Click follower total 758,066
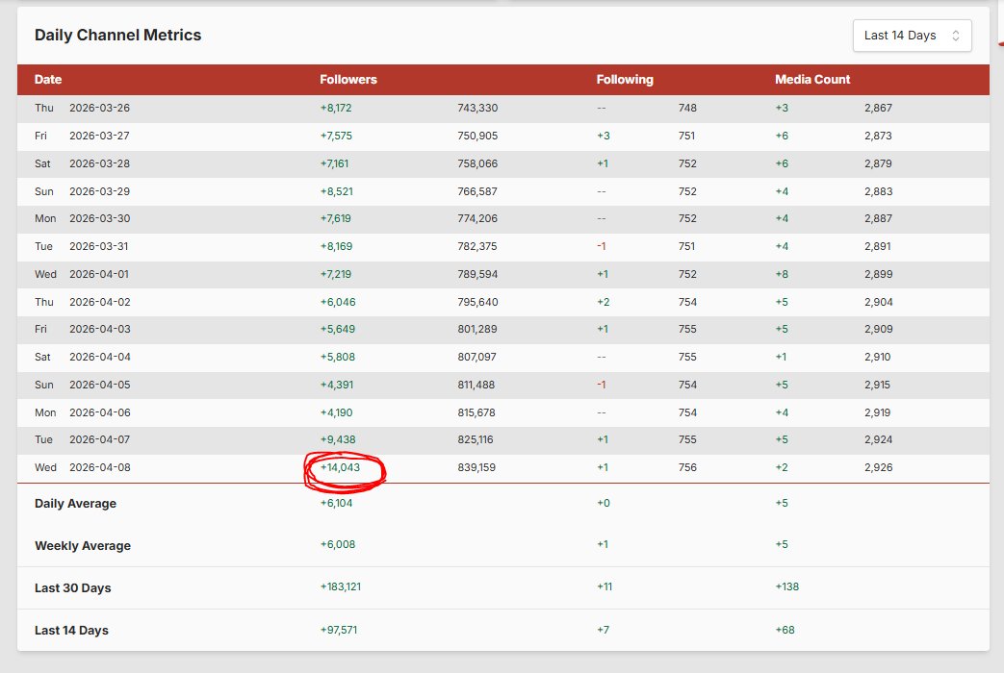The height and width of the screenshot is (673, 1004). tap(477, 163)
